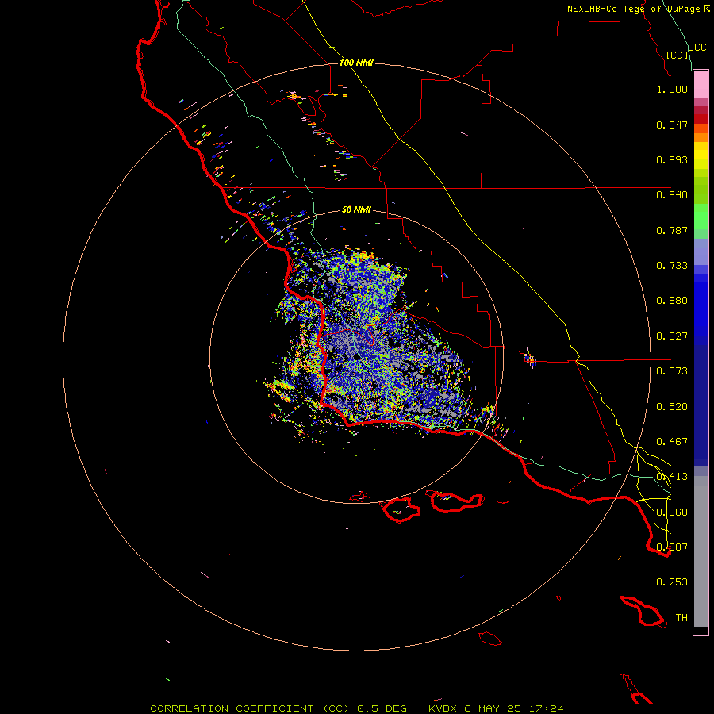Click the 0.520 legend value
Viewport: 714px width, 714px height.
pyautogui.click(x=672, y=407)
